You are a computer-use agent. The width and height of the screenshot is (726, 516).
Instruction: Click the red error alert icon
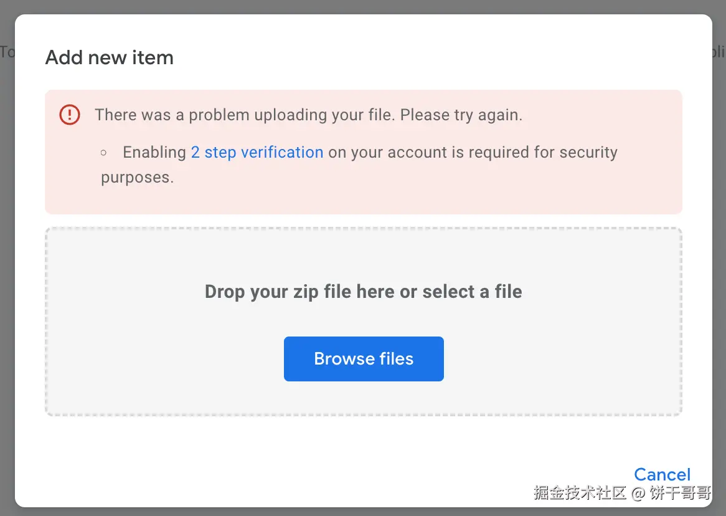click(x=70, y=115)
